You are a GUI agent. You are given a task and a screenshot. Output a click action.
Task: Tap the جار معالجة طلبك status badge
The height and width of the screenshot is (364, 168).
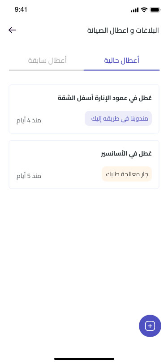point(127,174)
